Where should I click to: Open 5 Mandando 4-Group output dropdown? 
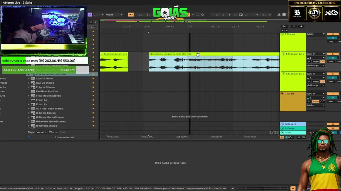click(x=316, y=66)
